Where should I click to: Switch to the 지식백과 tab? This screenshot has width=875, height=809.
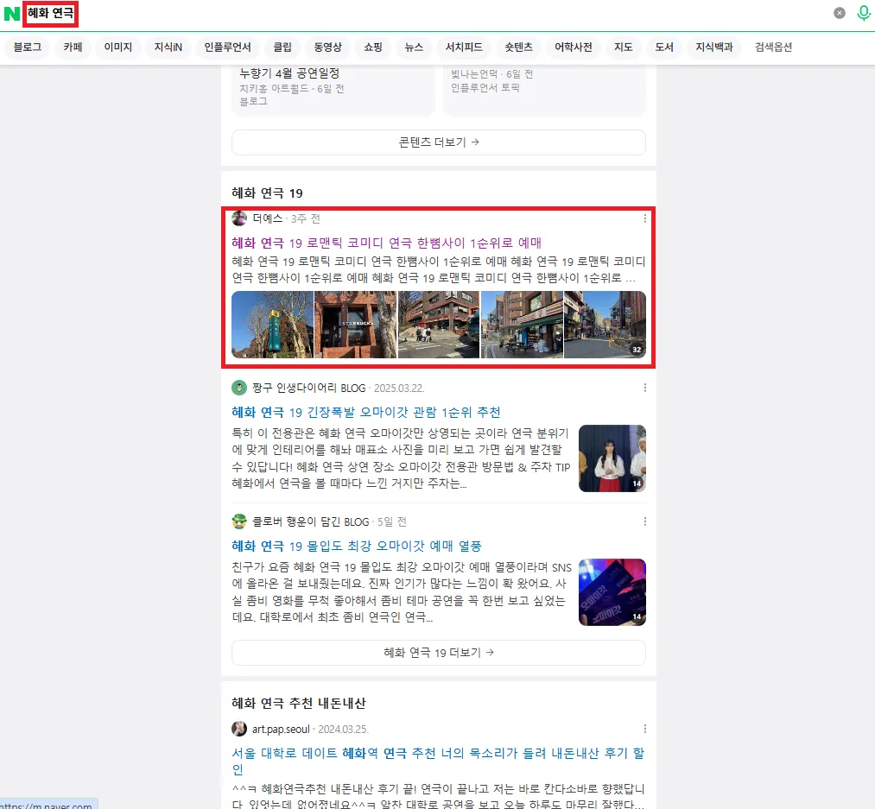(713, 47)
